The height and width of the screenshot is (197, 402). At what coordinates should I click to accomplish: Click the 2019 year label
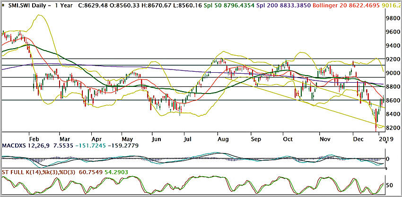pyautogui.click(x=385, y=139)
